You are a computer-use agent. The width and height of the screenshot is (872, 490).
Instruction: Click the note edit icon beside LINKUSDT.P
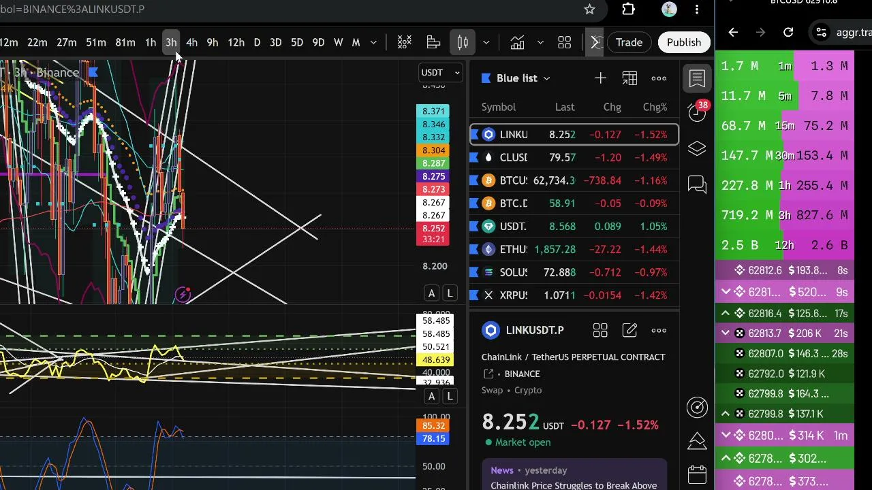point(629,331)
